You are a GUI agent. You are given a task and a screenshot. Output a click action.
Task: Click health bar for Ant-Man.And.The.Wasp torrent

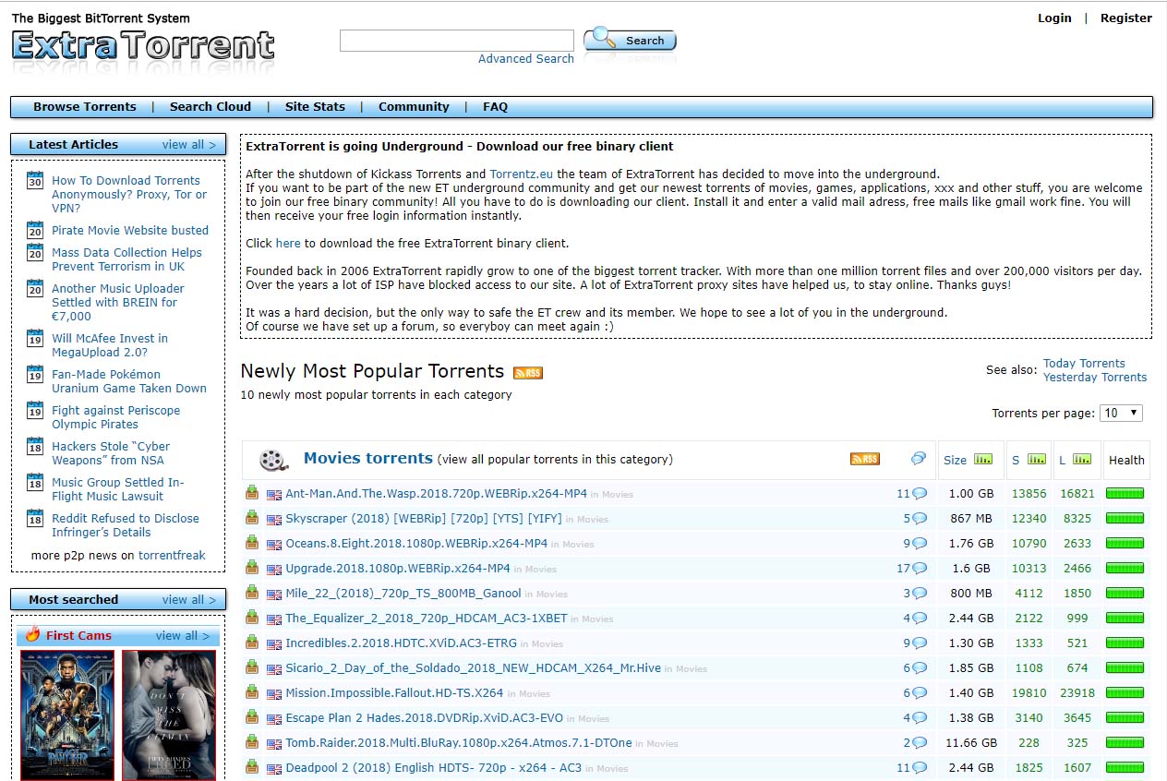[1125, 494]
